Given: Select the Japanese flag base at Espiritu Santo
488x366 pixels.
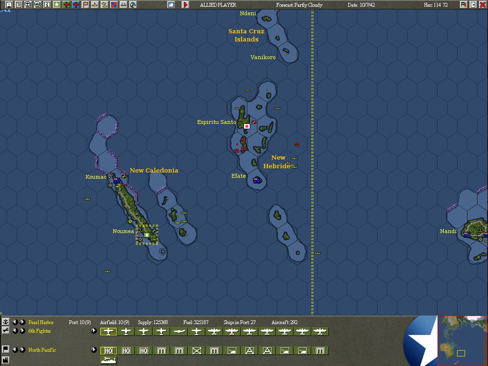Looking at the screenshot, I should pyautogui.click(x=247, y=126).
